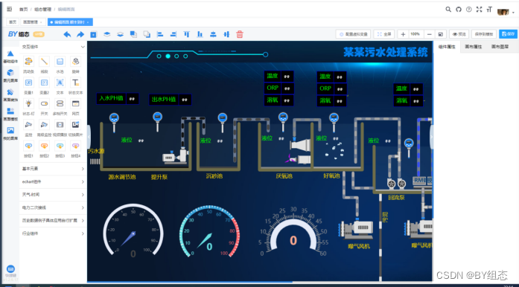Open the 画布图层 tab
519x287 pixels.
click(x=500, y=47)
